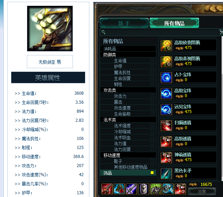The image size is (223, 197).
Task: Focus the item search field
Action: 159,32
